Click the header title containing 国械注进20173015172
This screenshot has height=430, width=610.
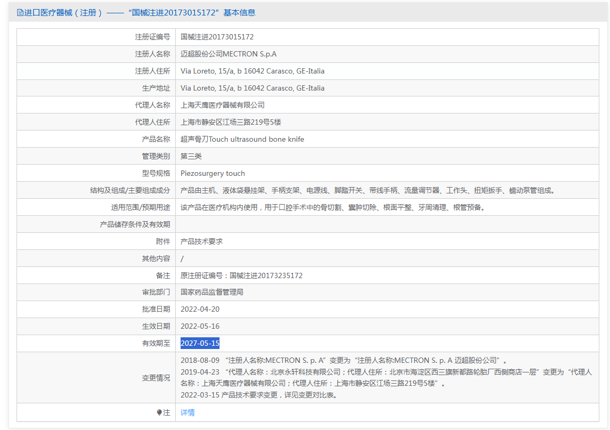point(140,12)
